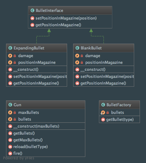Select positionInMagazine field text in ExpandingBullet
The width and height of the screenshot is (146, 163).
point(37,63)
